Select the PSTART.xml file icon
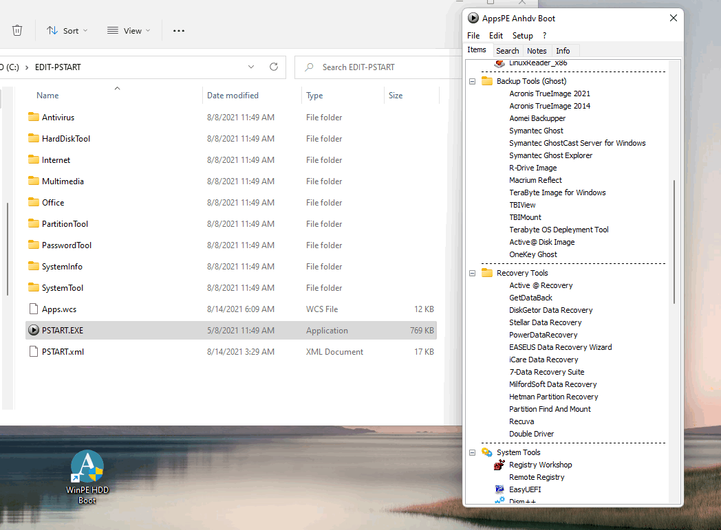This screenshot has height=530, width=721. (34, 351)
